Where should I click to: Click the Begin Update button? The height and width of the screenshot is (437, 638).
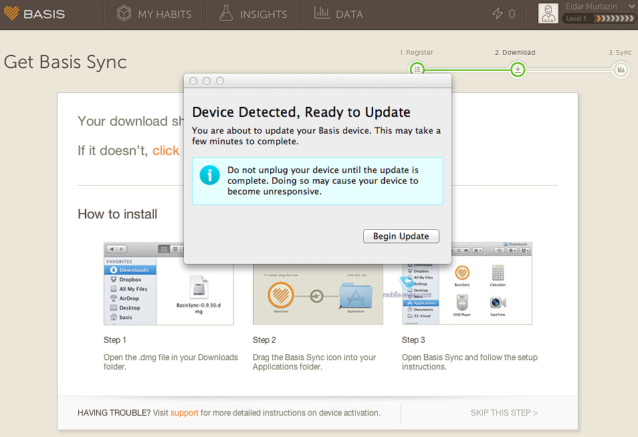click(401, 236)
